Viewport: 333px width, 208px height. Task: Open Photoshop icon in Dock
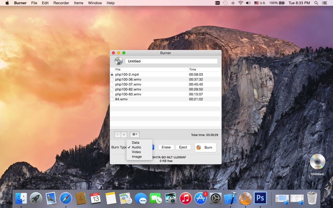click(x=261, y=198)
